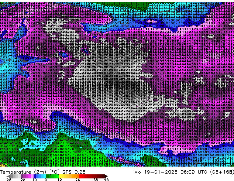This screenshot has width=234, height=181.
Task: Click the gray left arrow end of legend
Action: [x=8, y=176]
